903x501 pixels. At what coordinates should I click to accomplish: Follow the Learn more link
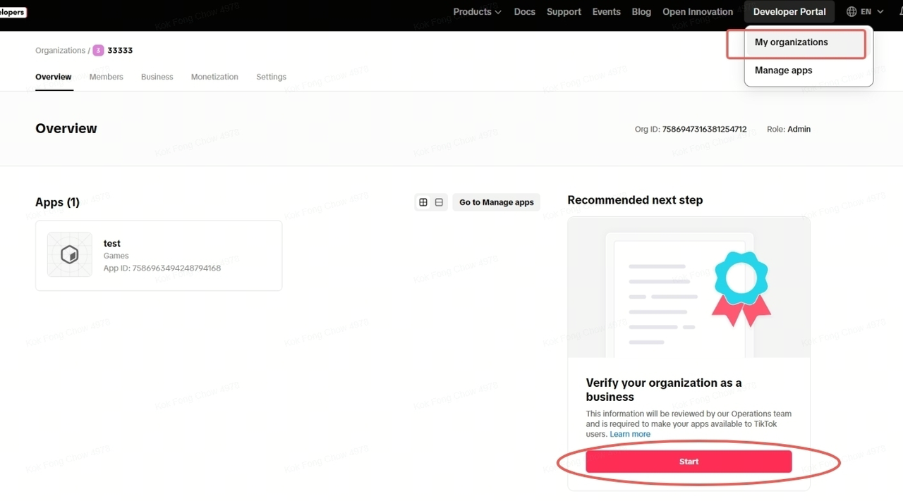pyautogui.click(x=630, y=434)
